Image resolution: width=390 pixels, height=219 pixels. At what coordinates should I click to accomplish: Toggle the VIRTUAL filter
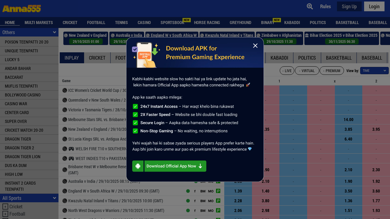(307, 71)
